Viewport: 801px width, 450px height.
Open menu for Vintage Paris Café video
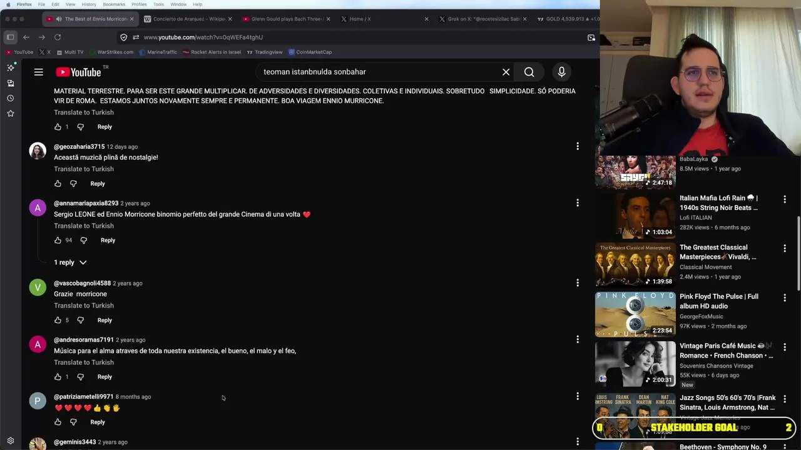(785, 347)
